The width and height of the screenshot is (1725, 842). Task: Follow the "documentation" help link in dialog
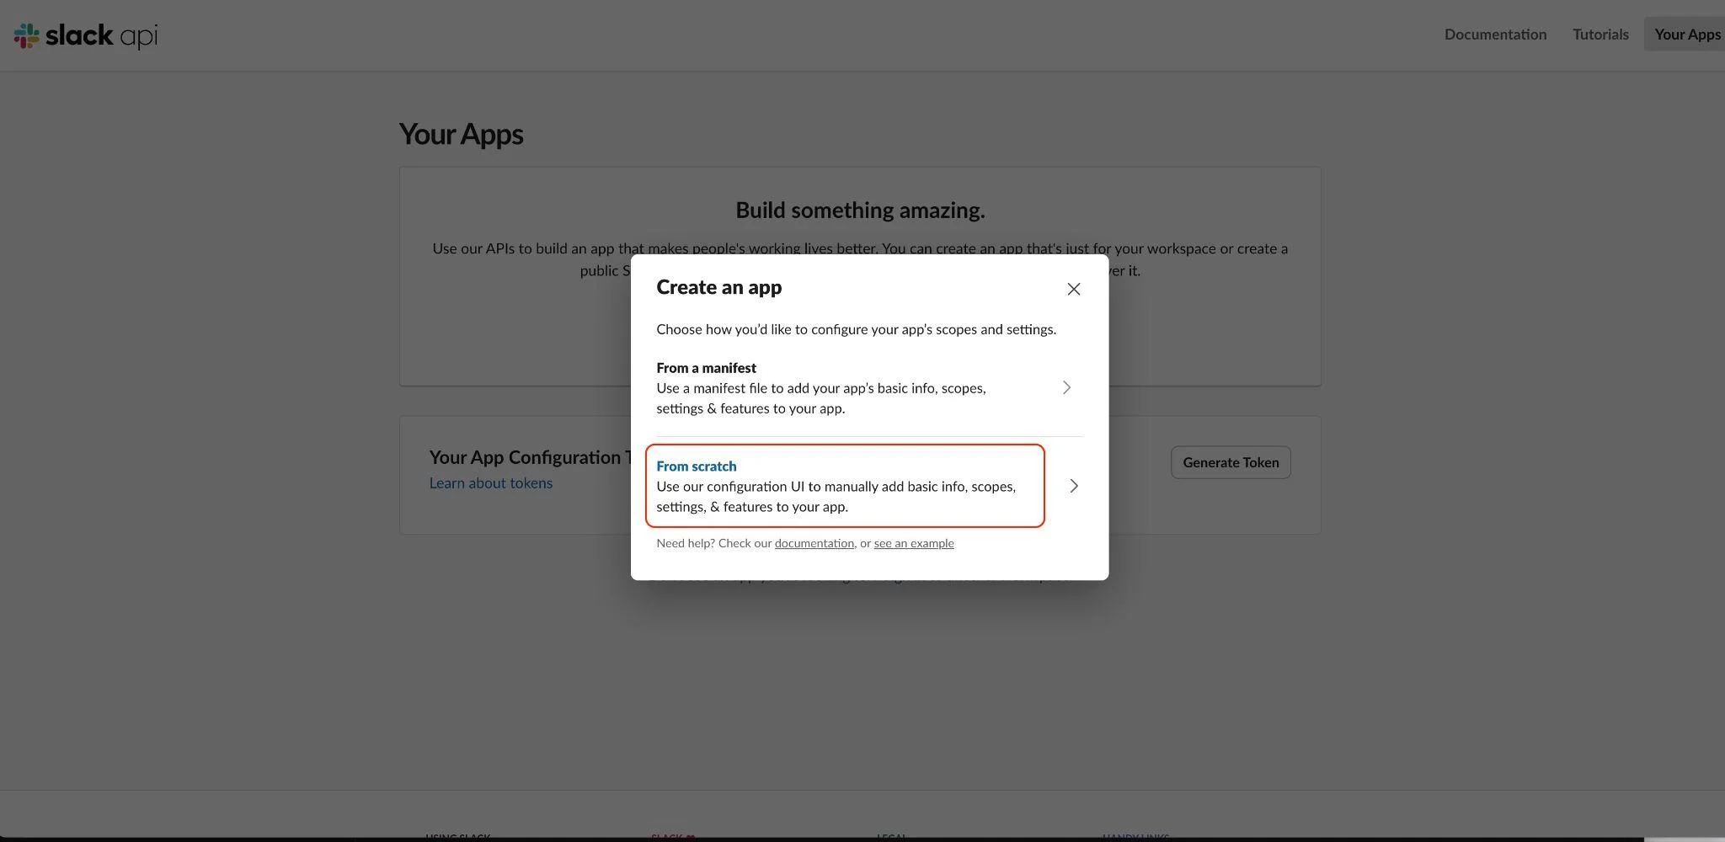point(814,544)
